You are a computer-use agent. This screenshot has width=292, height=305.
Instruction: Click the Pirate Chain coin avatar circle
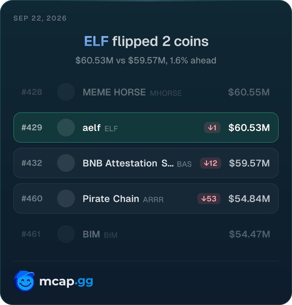tap(66, 198)
